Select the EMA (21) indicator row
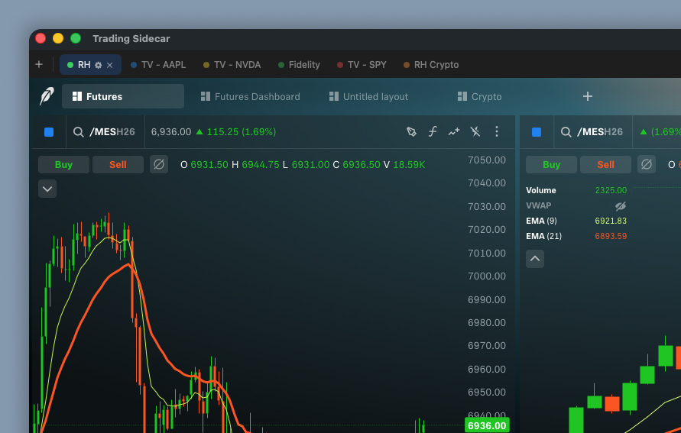 pos(576,236)
